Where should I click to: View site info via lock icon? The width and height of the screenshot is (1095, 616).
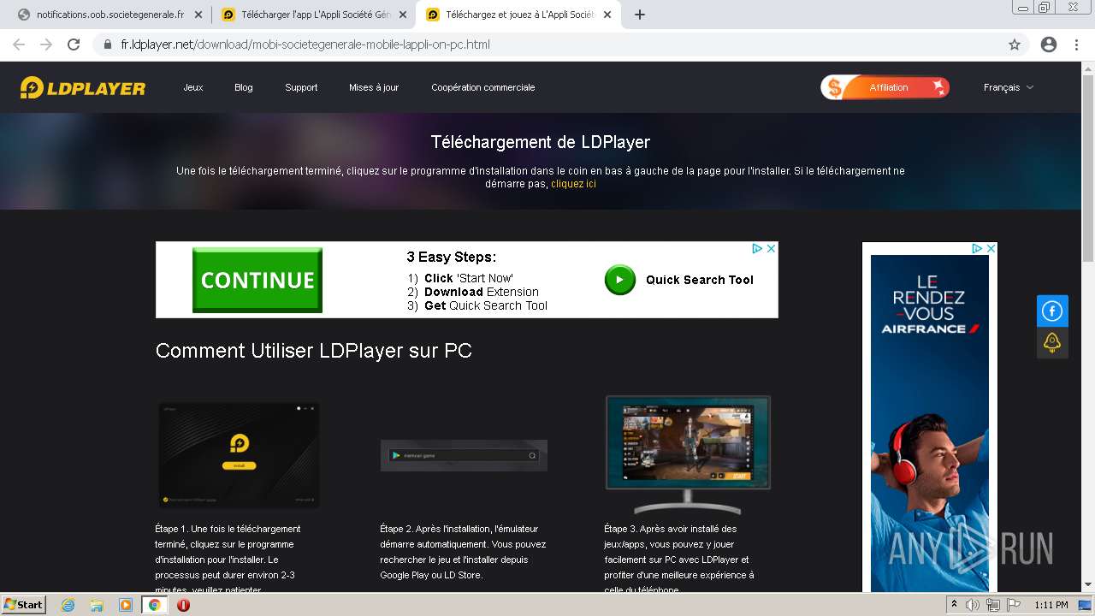(107, 44)
